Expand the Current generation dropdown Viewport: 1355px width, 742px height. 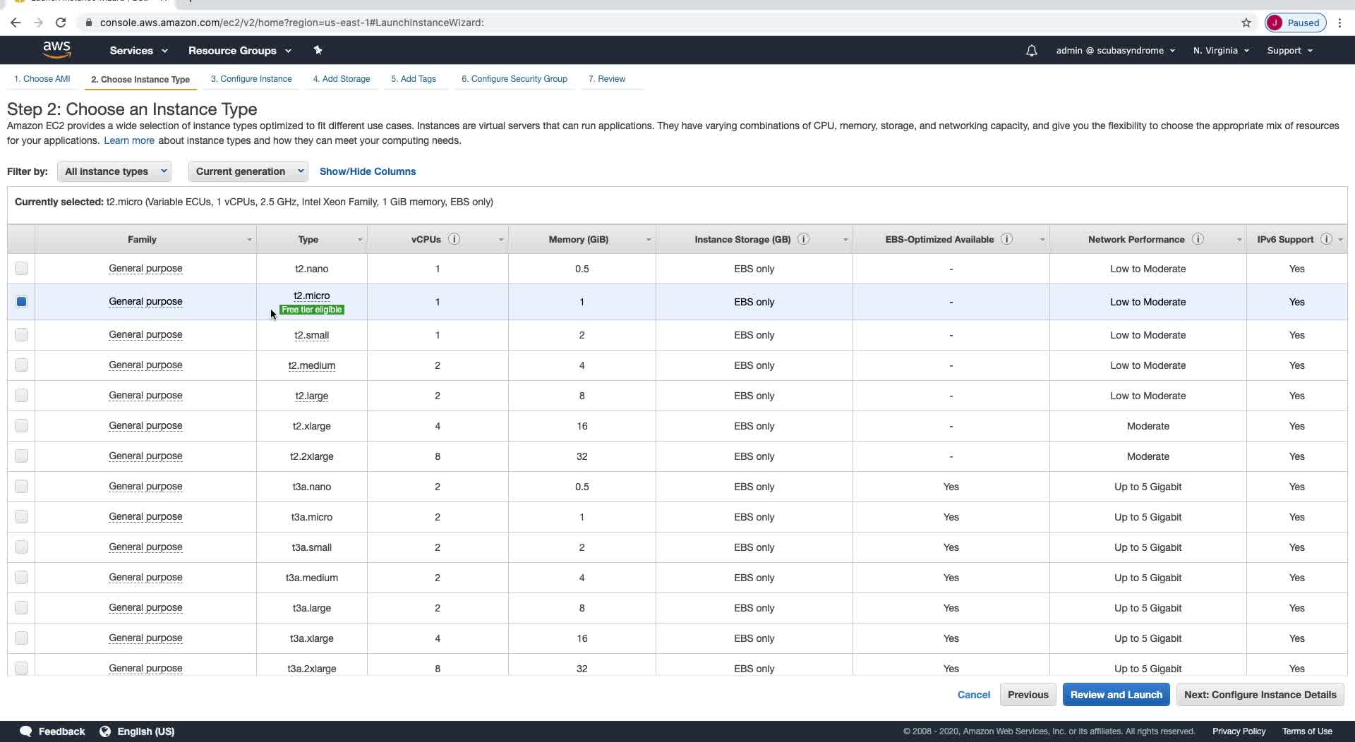tap(248, 171)
